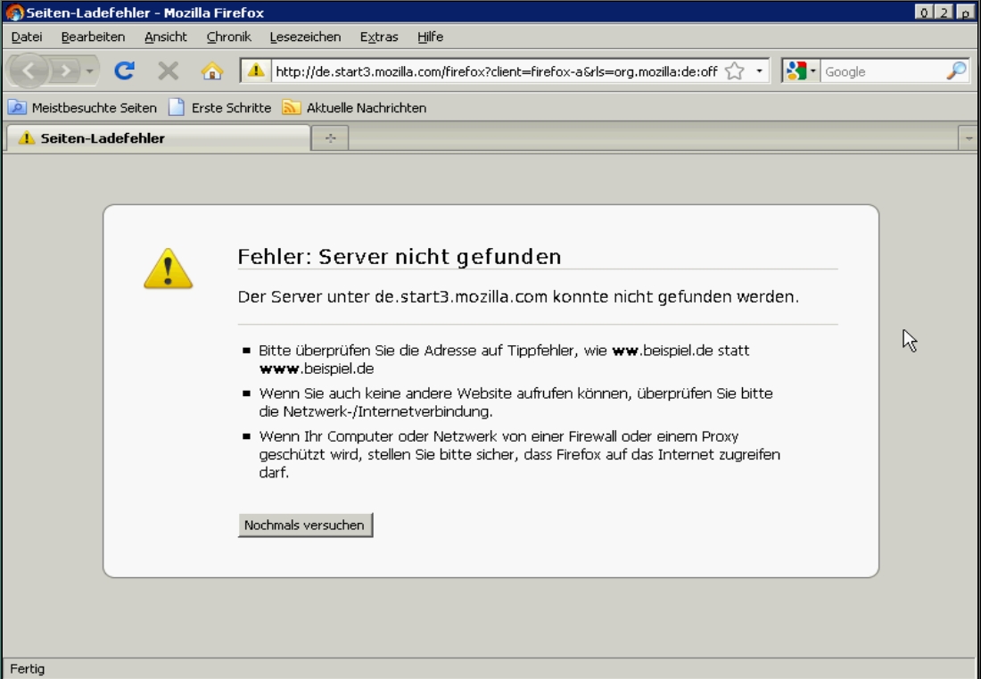Reload the page with the refresh icon
This screenshot has width=981, height=679.
pyautogui.click(x=125, y=71)
